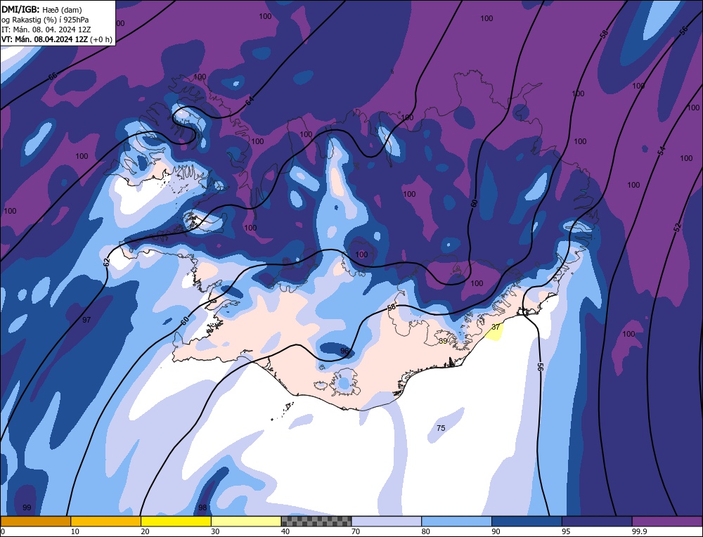
Task: Click the header line "og Rakastig (%) í 925hPa"
Action: (x=45, y=20)
